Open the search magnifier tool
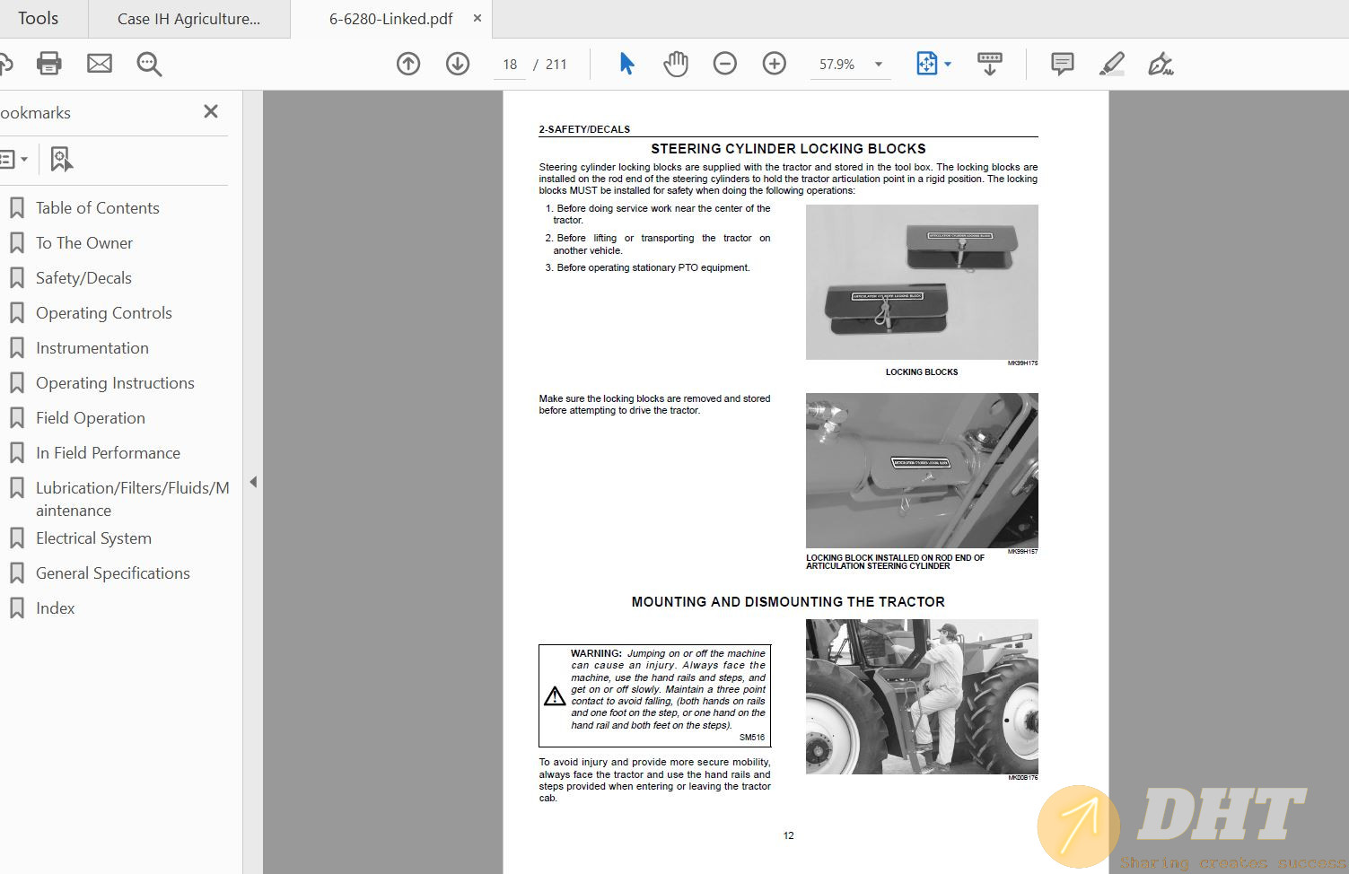 (149, 64)
